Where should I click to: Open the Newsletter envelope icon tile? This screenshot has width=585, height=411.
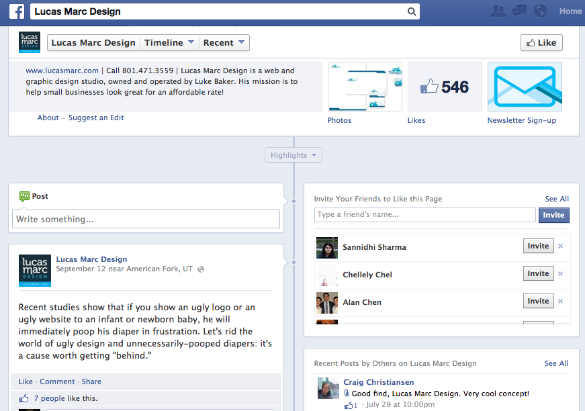click(525, 87)
